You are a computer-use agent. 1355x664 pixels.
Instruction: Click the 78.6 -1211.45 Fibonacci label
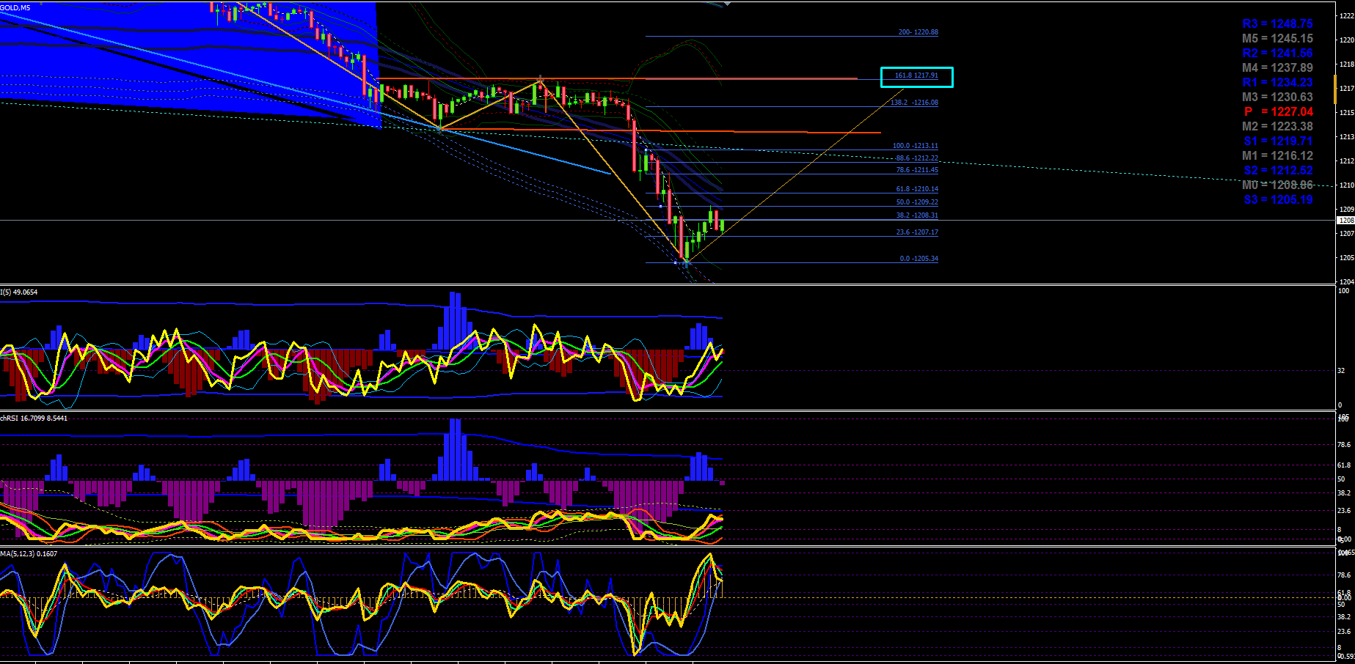coord(917,170)
